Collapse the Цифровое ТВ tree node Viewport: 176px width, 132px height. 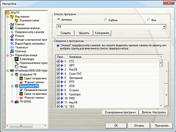12,75
